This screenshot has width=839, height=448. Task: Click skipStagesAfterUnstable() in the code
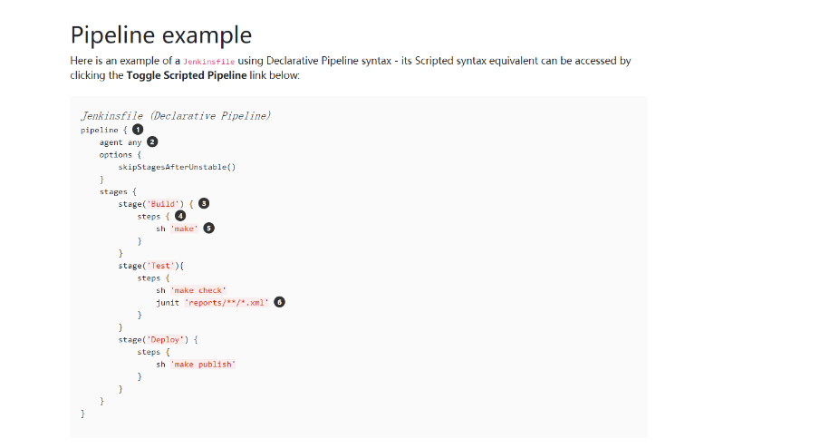tap(177, 167)
